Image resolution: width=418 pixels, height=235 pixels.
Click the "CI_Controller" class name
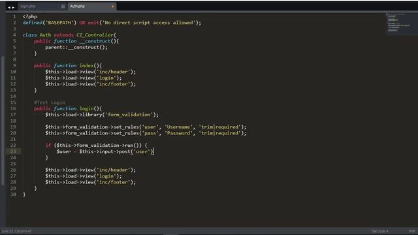[95, 35]
